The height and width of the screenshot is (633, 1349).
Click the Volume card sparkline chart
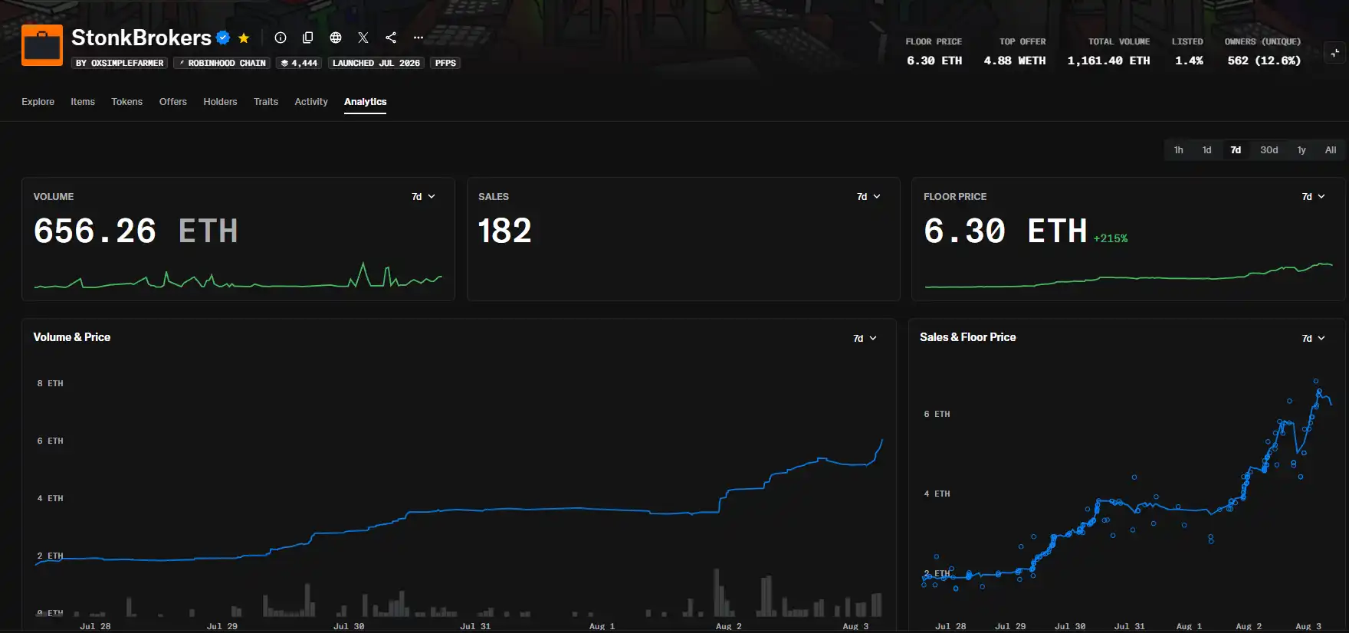[x=238, y=276]
